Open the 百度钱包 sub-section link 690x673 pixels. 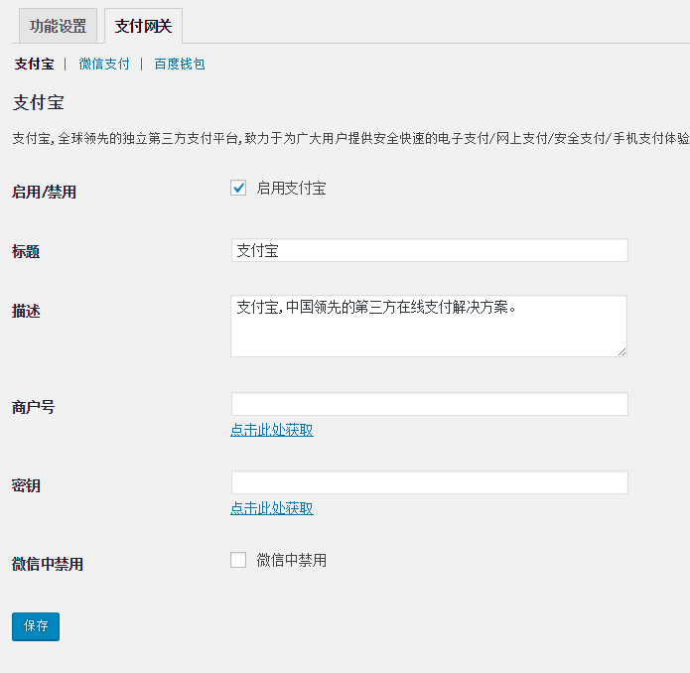click(180, 65)
